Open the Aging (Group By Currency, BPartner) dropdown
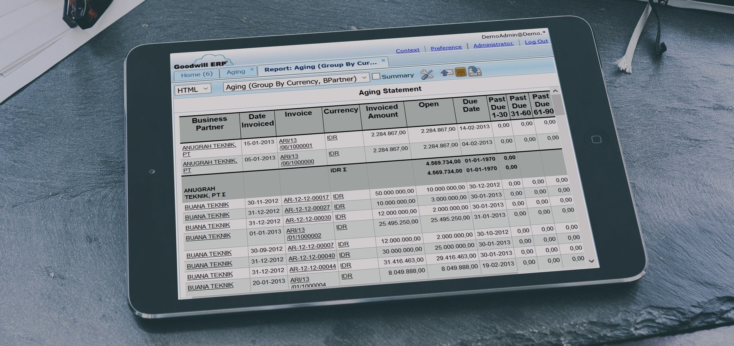 point(296,82)
